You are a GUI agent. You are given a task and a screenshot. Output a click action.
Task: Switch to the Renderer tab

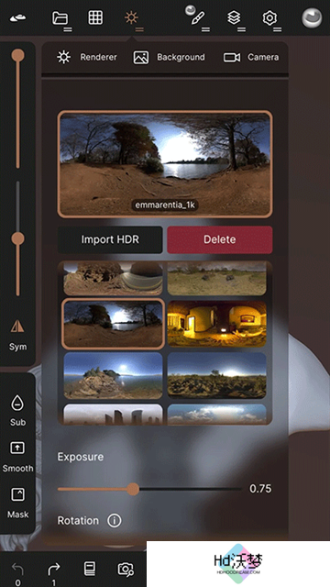87,57
